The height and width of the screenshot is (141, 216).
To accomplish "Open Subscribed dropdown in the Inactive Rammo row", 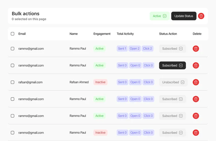I will point(172,133).
